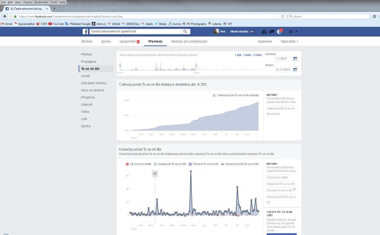Click the Začátek date field 1.1.2015
Viewport: 380px width, 235px height.
pos(284,59)
